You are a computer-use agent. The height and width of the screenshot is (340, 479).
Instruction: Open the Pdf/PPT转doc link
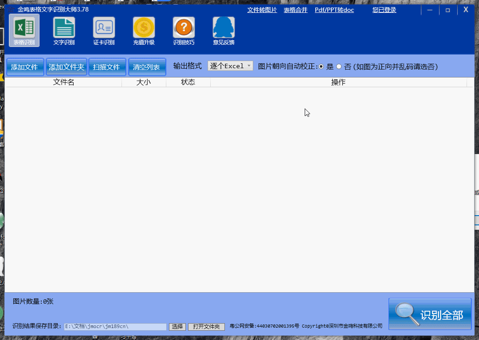[334, 10]
